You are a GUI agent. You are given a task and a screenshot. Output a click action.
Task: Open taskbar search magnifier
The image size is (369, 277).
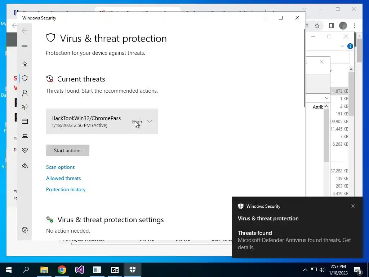[x=26, y=270]
